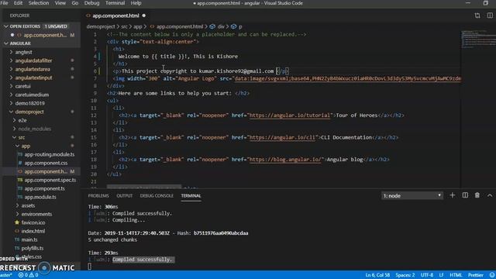Create a new terminal with plus icon
Screen dimensions: 496x279
tap(453, 195)
